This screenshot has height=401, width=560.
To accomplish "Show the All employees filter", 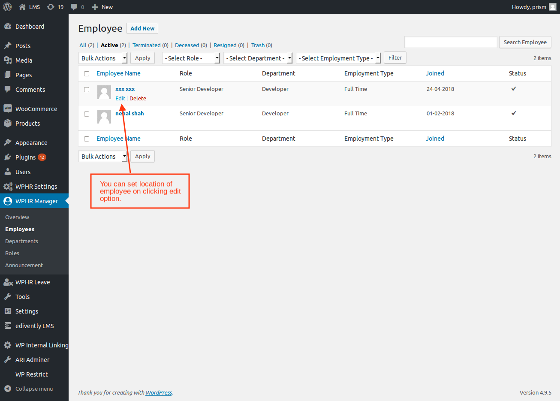I will coord(83,45).
